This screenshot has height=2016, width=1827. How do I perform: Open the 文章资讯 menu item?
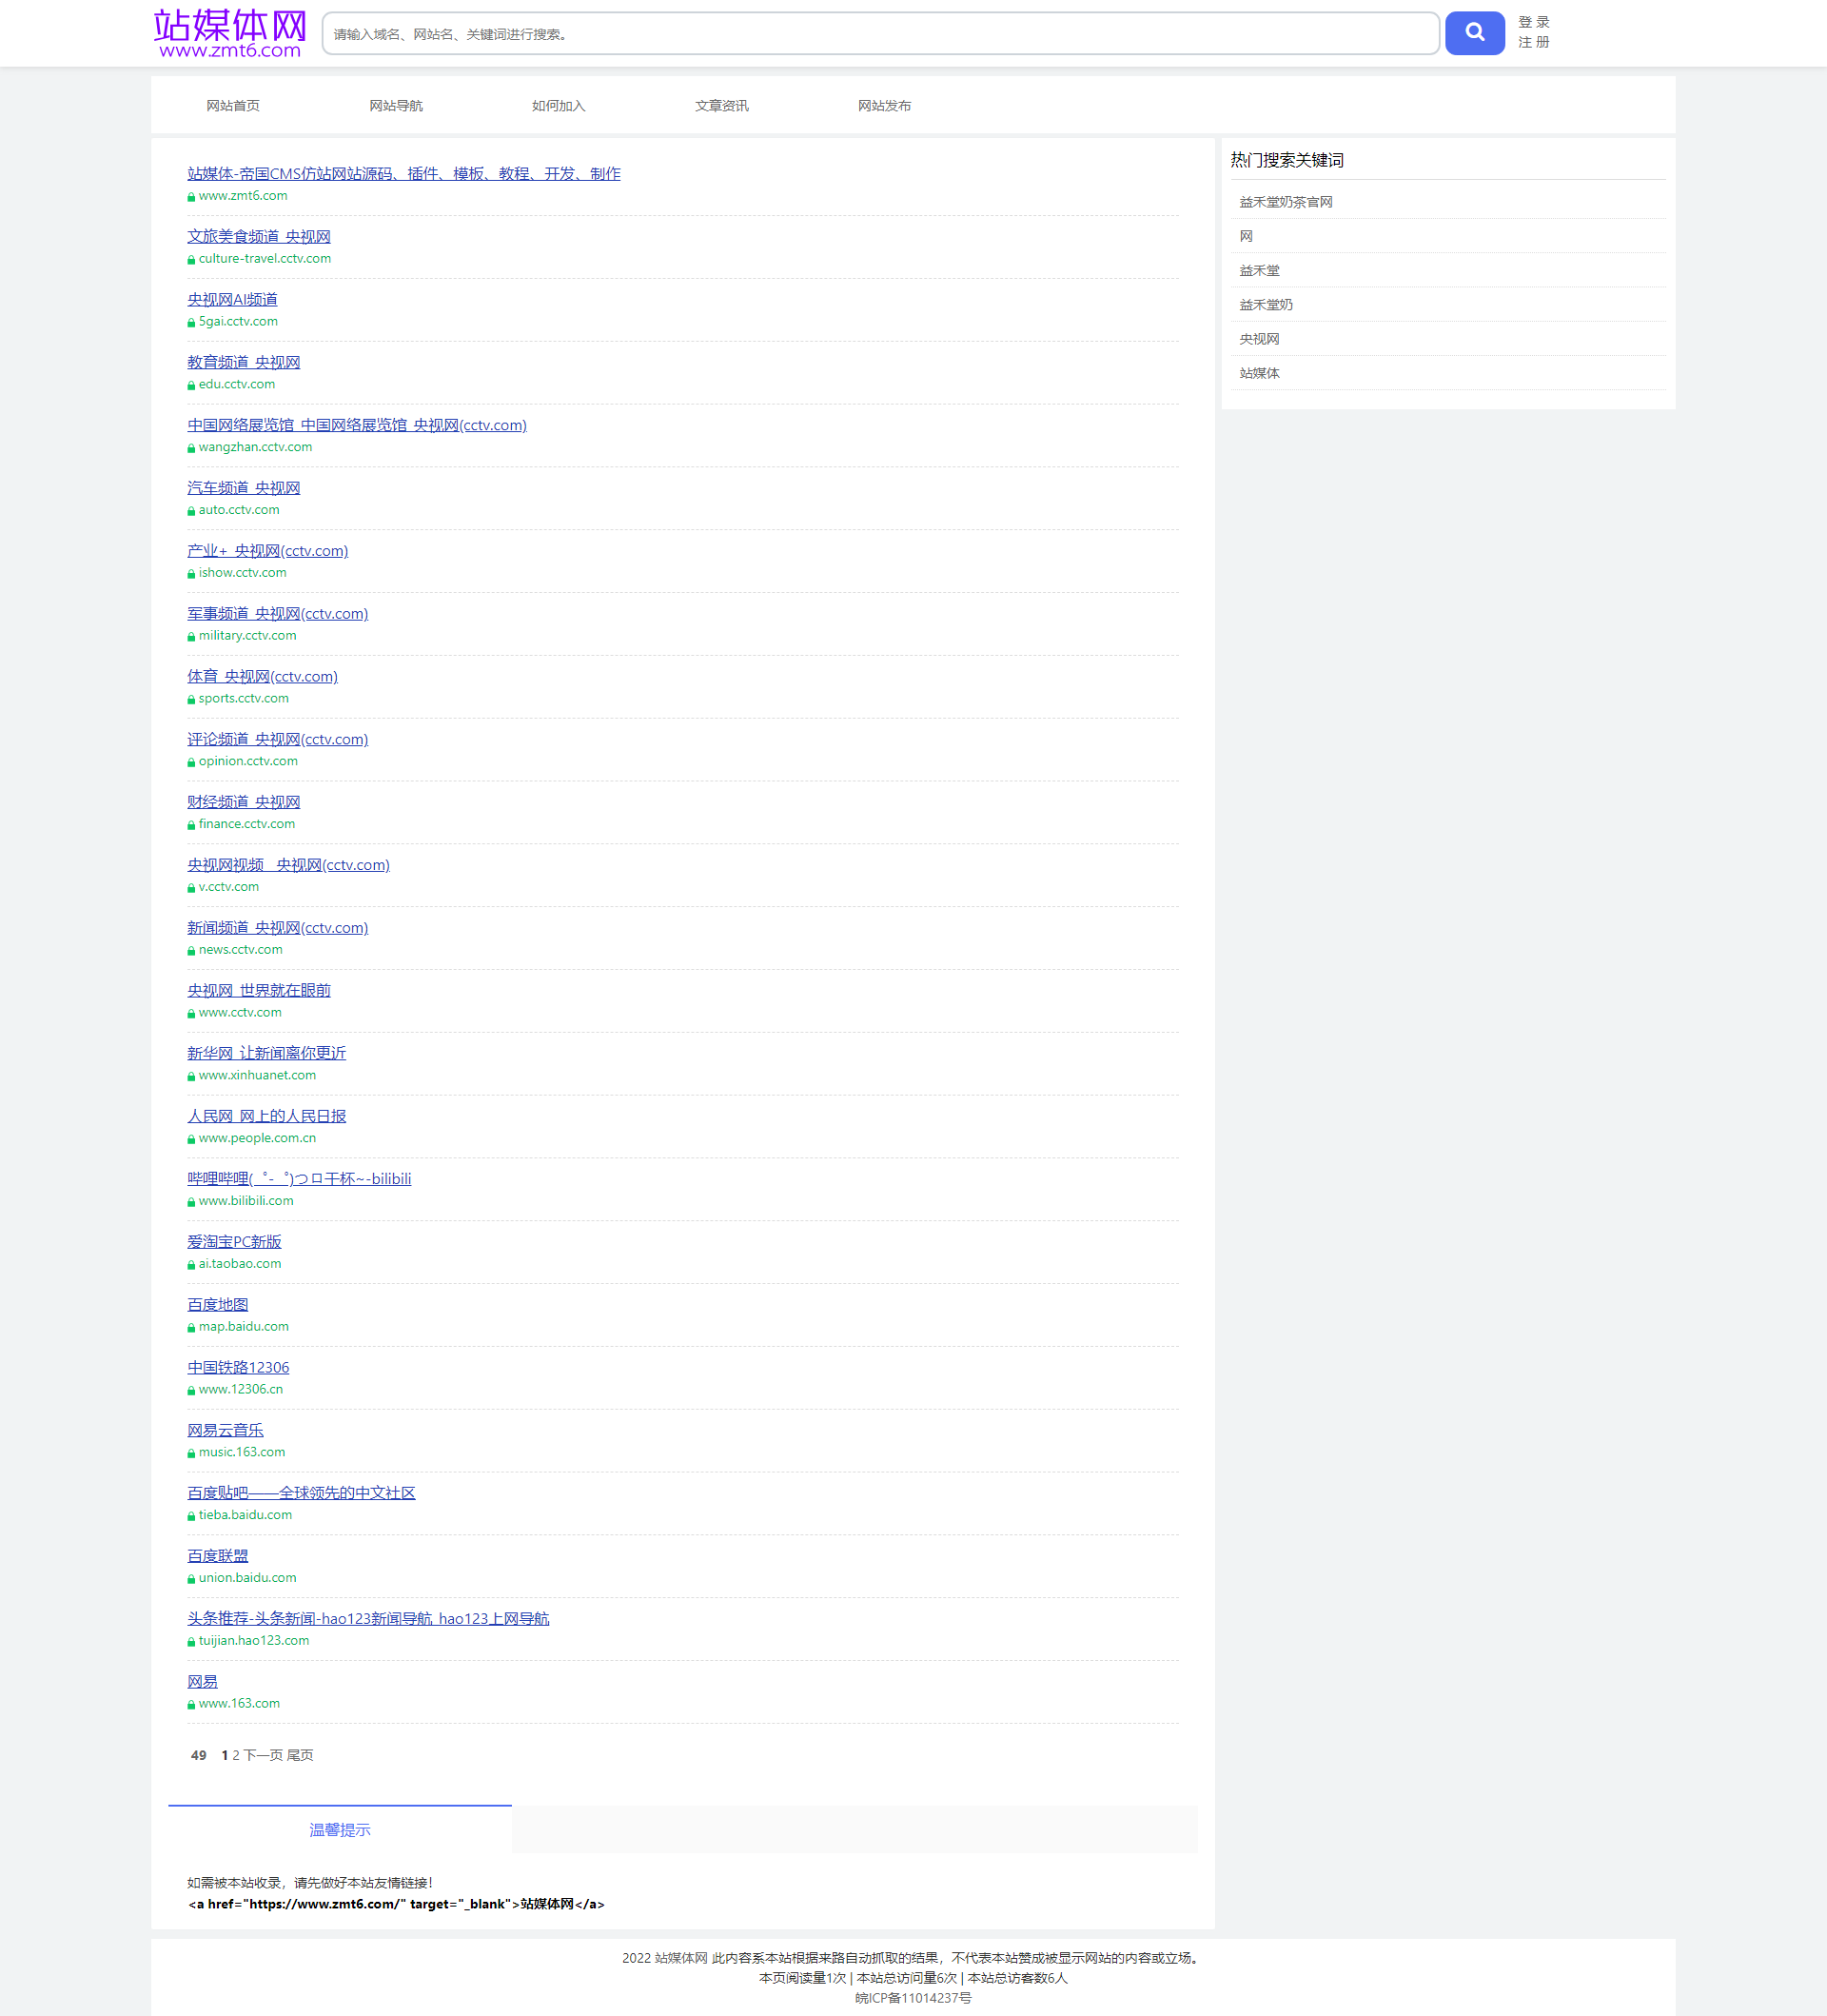[721, 106]
